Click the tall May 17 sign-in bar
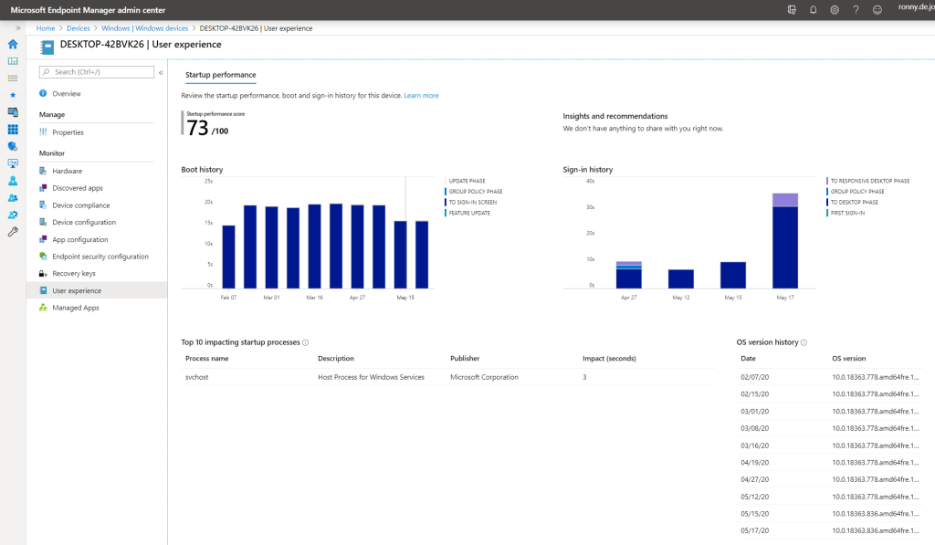Image resolution: width=935 pixels, height=545 pixels. [x=784, y=242]
